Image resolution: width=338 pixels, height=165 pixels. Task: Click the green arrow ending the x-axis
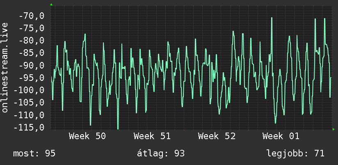click(333, 129)
